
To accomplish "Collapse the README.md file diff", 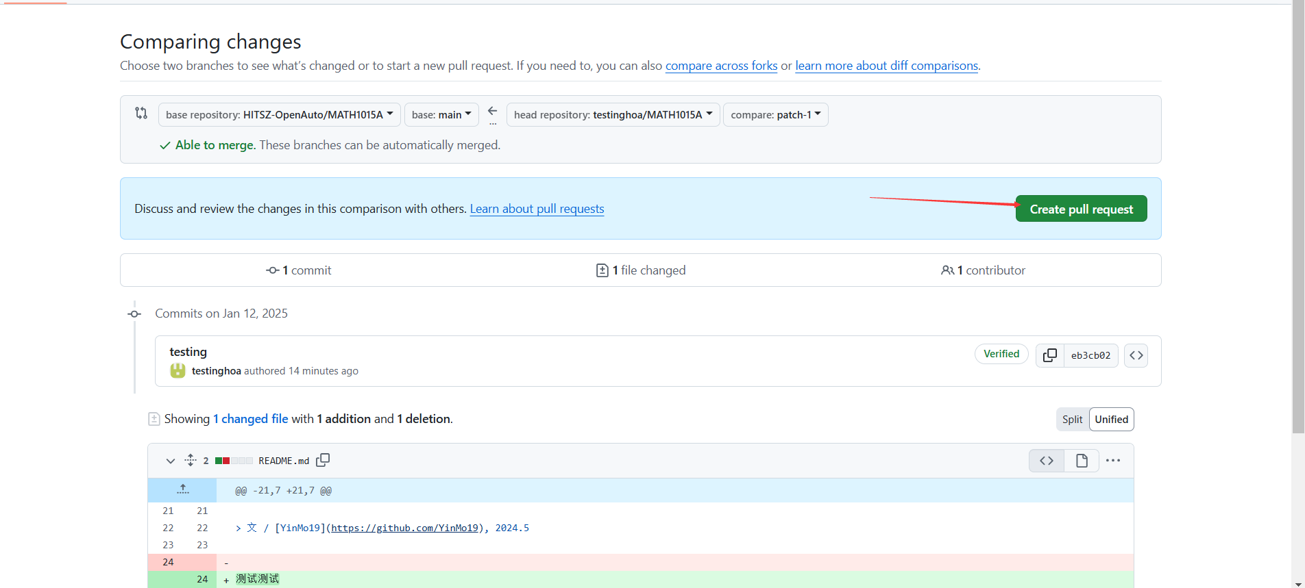I will pyautogui.click(x=171, y=461).
